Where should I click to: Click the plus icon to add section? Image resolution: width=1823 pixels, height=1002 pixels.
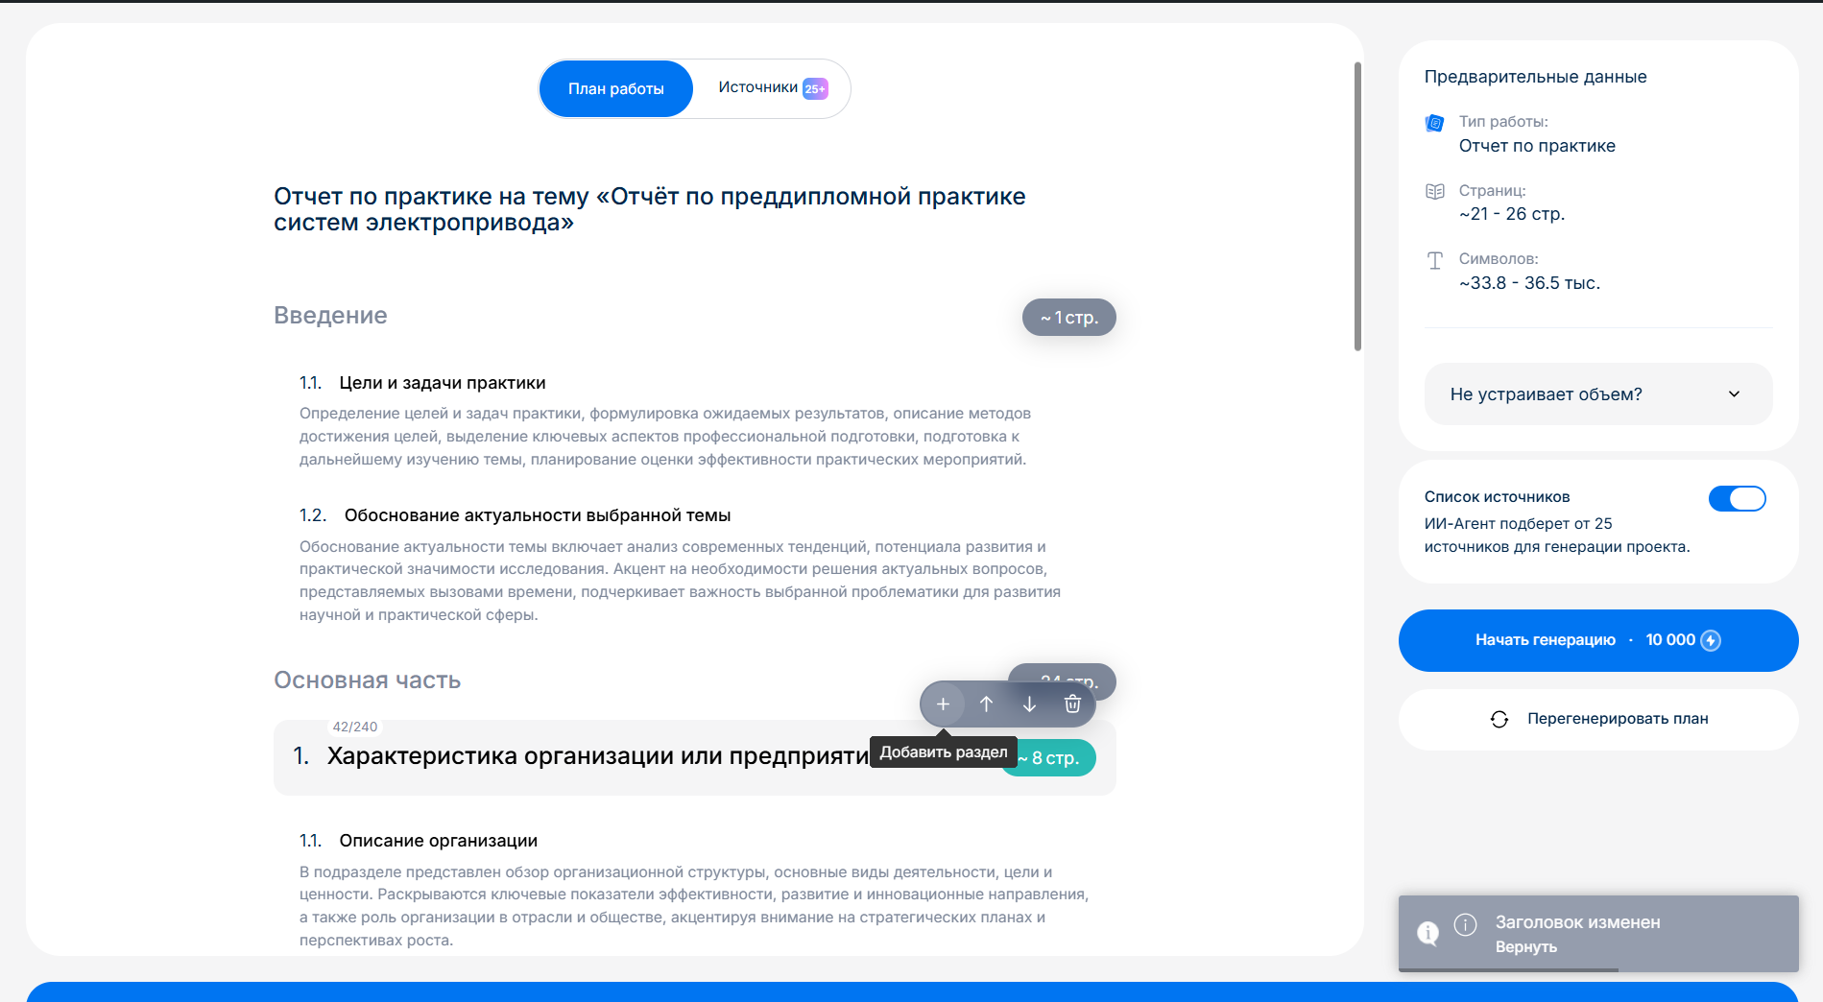943,704
